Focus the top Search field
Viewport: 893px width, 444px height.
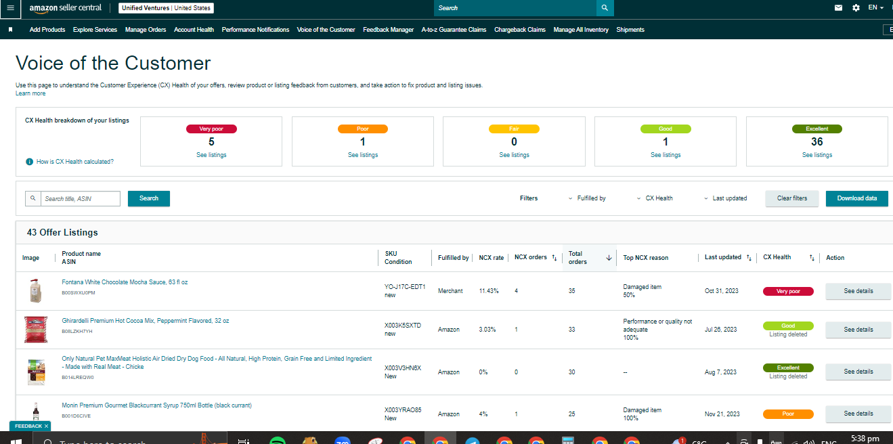click(515, 8)
